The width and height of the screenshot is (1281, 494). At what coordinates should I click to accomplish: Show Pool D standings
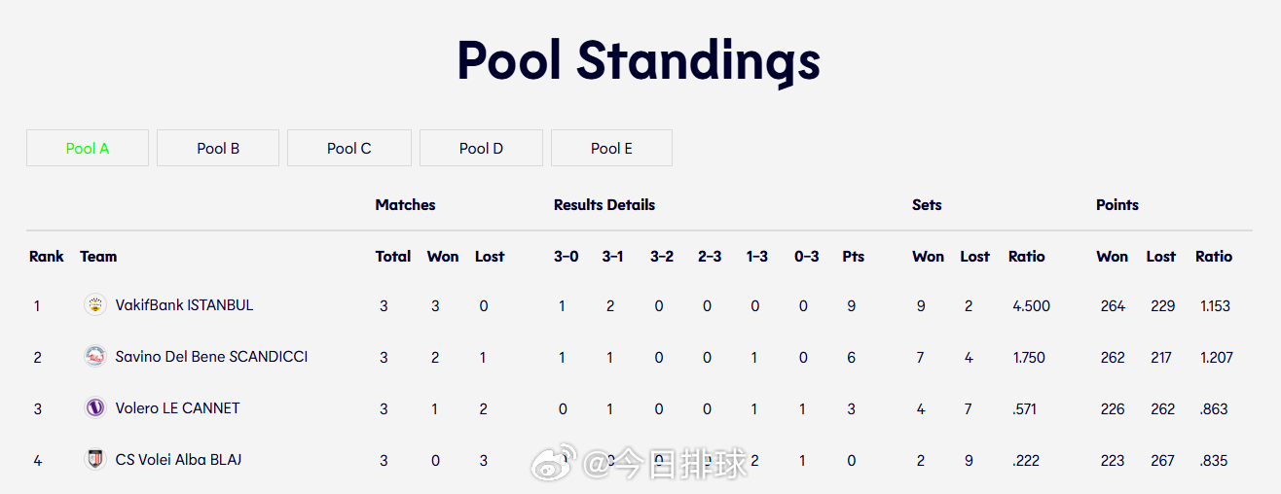tap(481, 148)
